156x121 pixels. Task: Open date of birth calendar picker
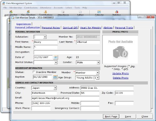[56, 57]
